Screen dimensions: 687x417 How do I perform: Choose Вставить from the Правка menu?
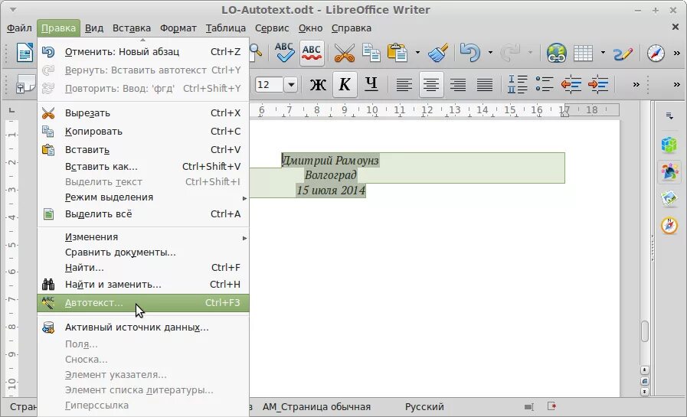pyautogui.click(x=143, y=150)
